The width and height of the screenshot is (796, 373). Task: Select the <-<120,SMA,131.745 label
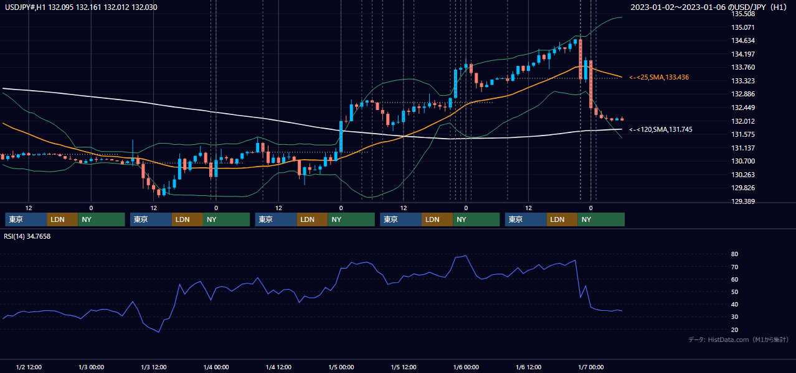pos(660,129)
